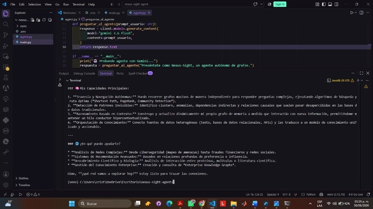This screenshot has width=373, height=209.
Task: Click New File icon in Explorer header
Action: tap(32, 20)
